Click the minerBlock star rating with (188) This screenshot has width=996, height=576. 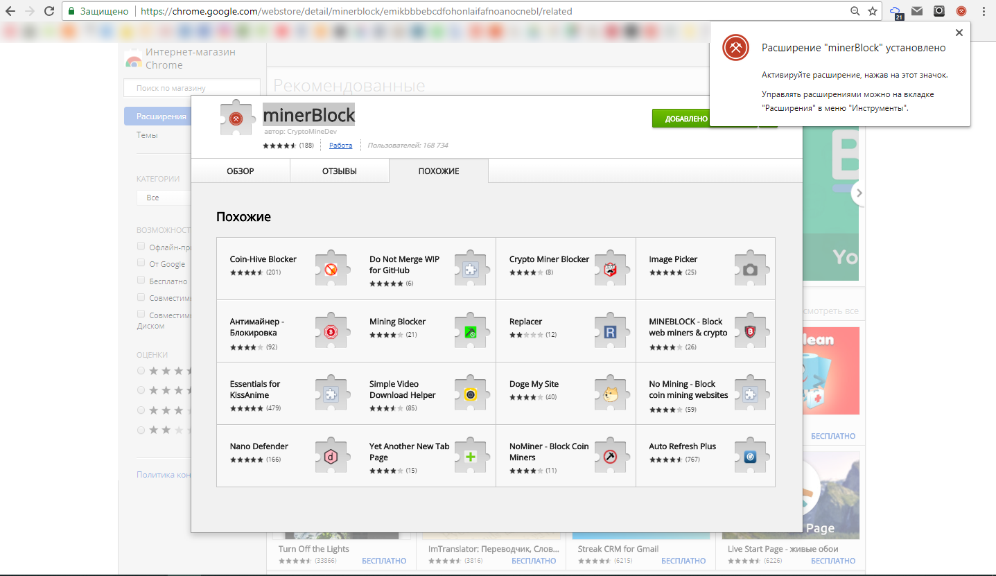click(288, 146)
